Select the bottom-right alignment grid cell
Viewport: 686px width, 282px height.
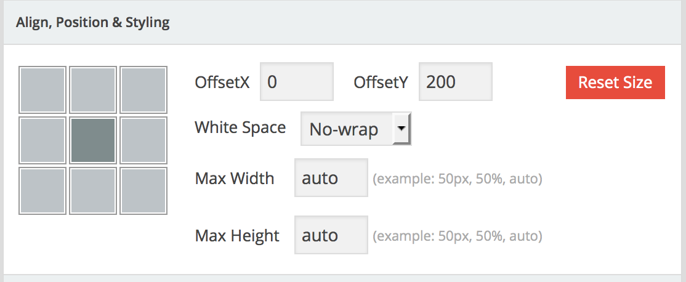[143, 190]
